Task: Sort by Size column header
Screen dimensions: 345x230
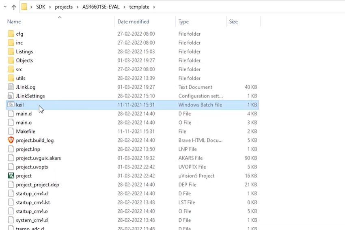Action: [x=233, y=21]
